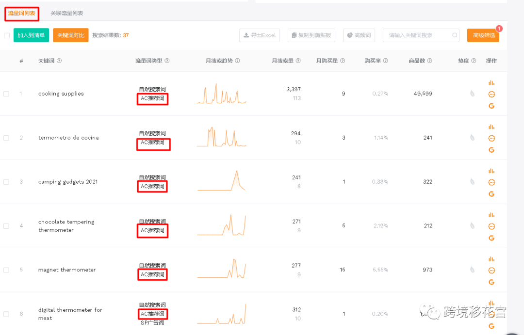Click the heat icon in the chocolate tempering thermometer row
The height and width of the screenshot is (335, 524).
tap(471, 225)
